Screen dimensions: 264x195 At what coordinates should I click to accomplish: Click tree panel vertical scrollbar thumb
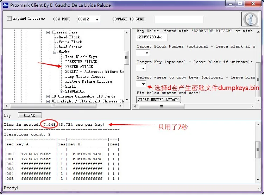coord(126,58)
